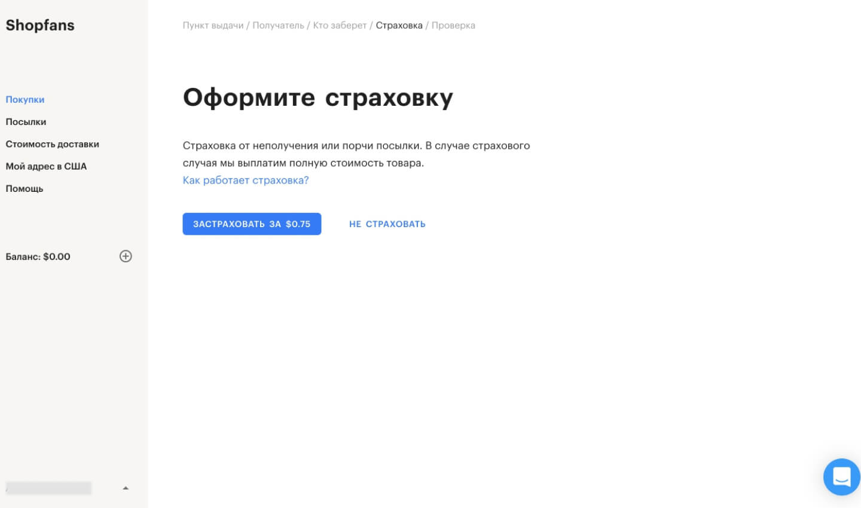This screenshot has height=508, width=861.
Task: Click the plus icon to top up balance
Action: click(x=126, y=256)
